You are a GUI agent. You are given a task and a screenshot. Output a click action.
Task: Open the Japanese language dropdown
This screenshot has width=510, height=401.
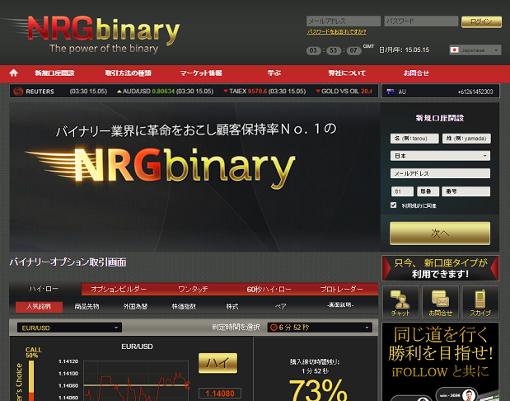point(475,50)
